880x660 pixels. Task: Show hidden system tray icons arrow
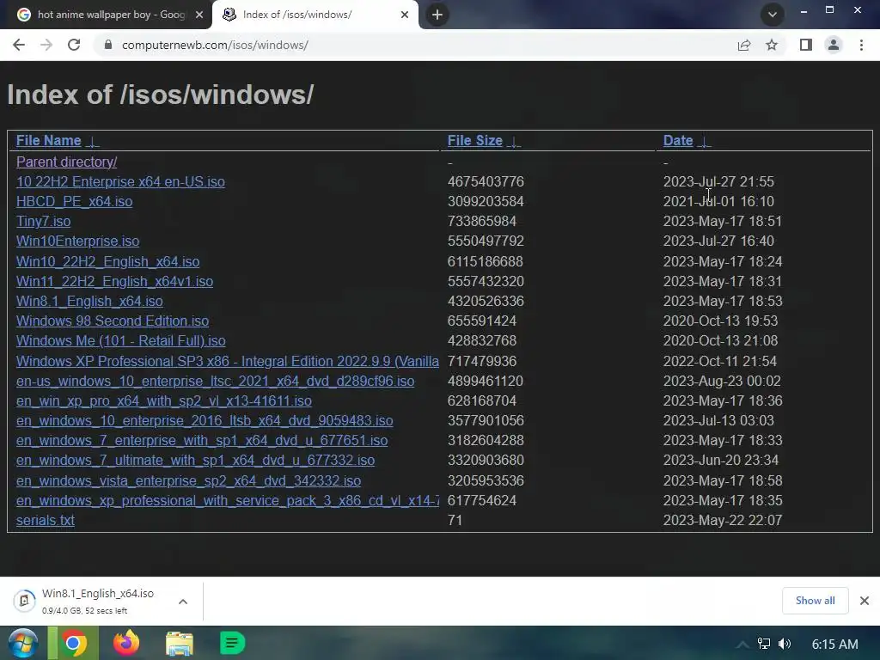(x=742, y=645)
